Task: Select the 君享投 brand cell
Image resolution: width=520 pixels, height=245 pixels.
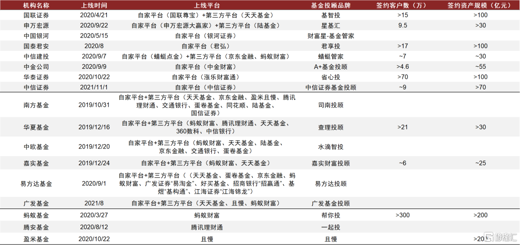Action: (331, 46)
